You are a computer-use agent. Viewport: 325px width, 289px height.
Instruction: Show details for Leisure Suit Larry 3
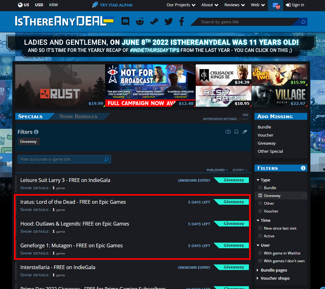tap(34, 188)
